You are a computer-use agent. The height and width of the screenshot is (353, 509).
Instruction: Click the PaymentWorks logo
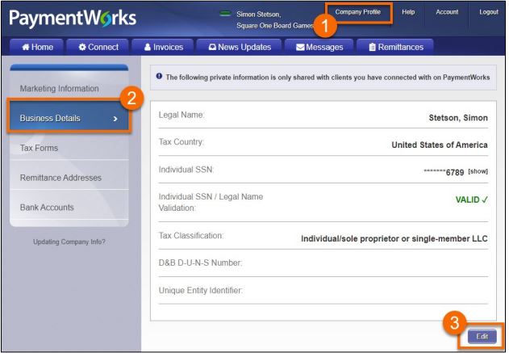tap(69, 17)
